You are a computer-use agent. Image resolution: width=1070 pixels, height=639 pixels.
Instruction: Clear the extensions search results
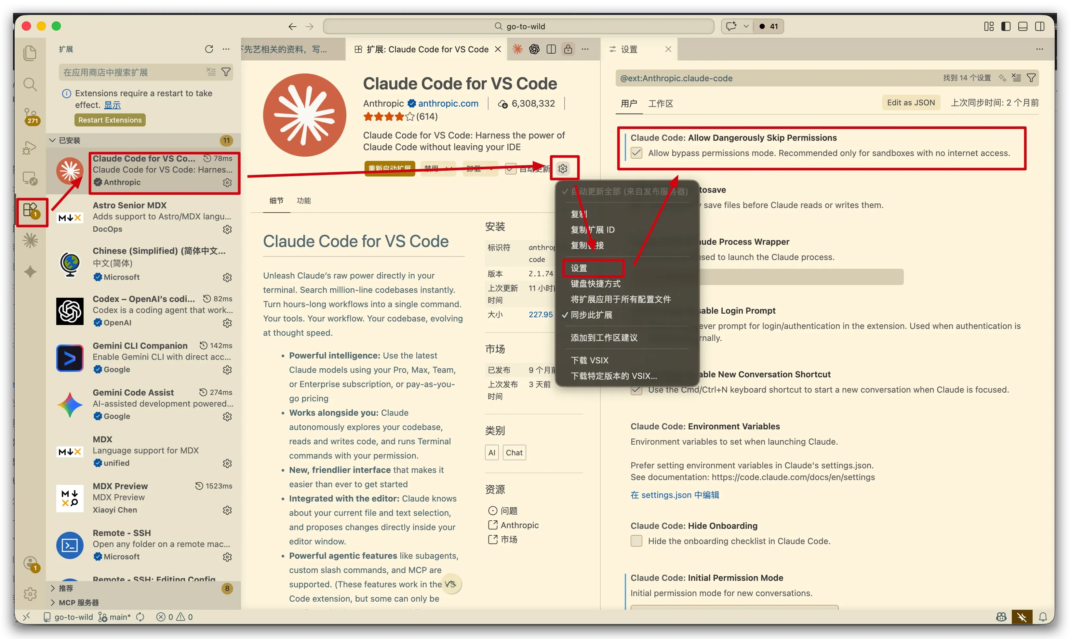point(211,72)
